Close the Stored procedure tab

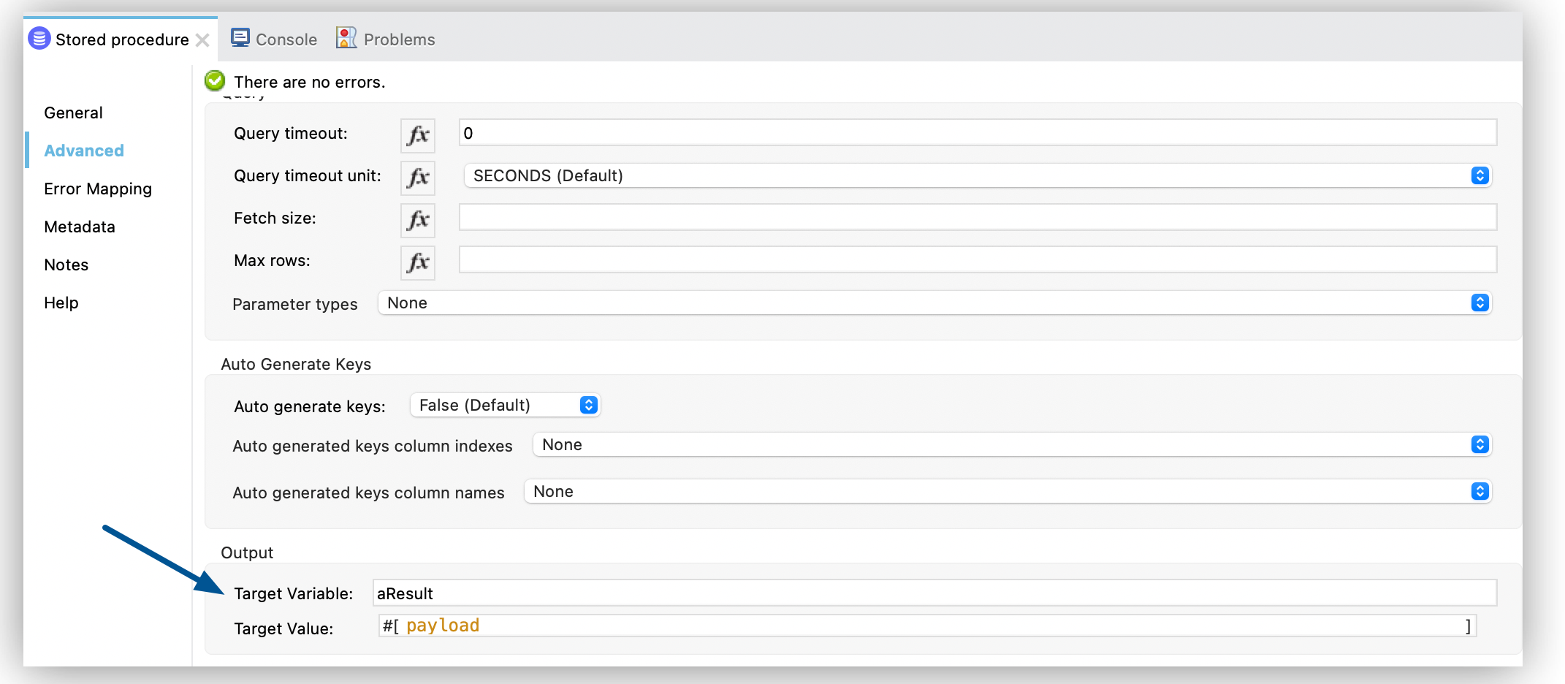point(204,40)
